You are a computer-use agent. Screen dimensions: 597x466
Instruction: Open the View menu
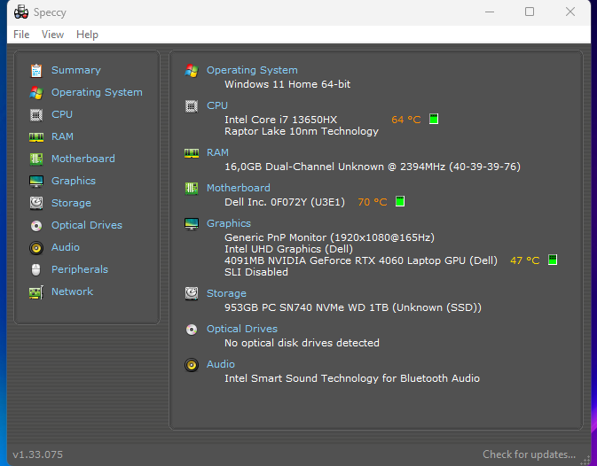click(x=52, y=35)
